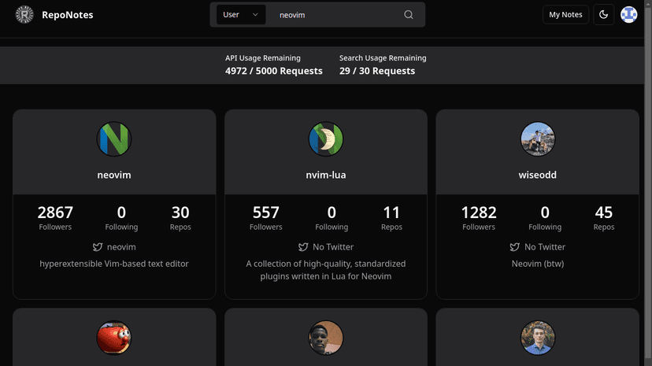This screenshot has height=366, width=652.
Task: Click the neovim user avatar
Action: click(114, 139)
